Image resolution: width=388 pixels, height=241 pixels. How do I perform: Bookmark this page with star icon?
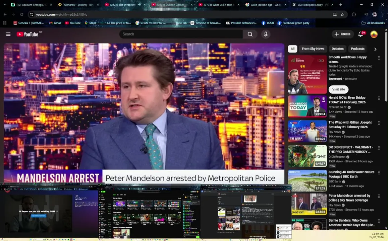point(342,15)
